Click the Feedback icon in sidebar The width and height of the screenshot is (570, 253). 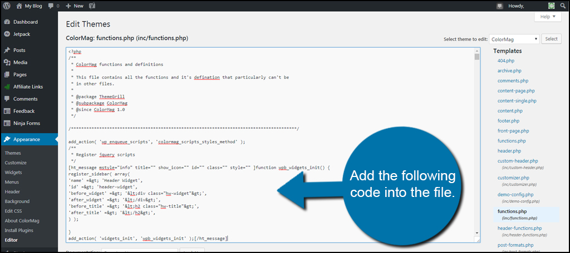coord(7,111)
